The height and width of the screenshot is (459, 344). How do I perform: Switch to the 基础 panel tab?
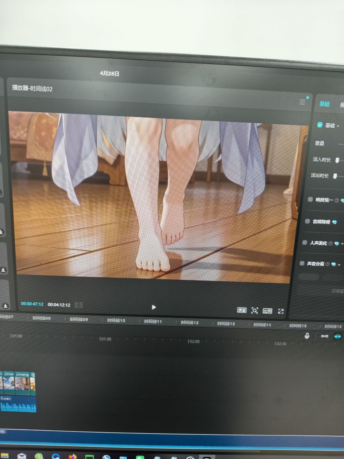point(325,104)
